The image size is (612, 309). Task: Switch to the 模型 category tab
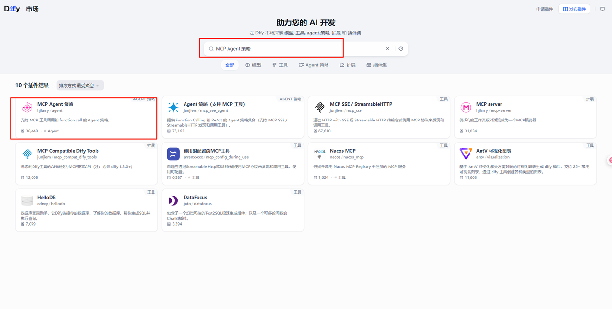click(x=253, y=65)
